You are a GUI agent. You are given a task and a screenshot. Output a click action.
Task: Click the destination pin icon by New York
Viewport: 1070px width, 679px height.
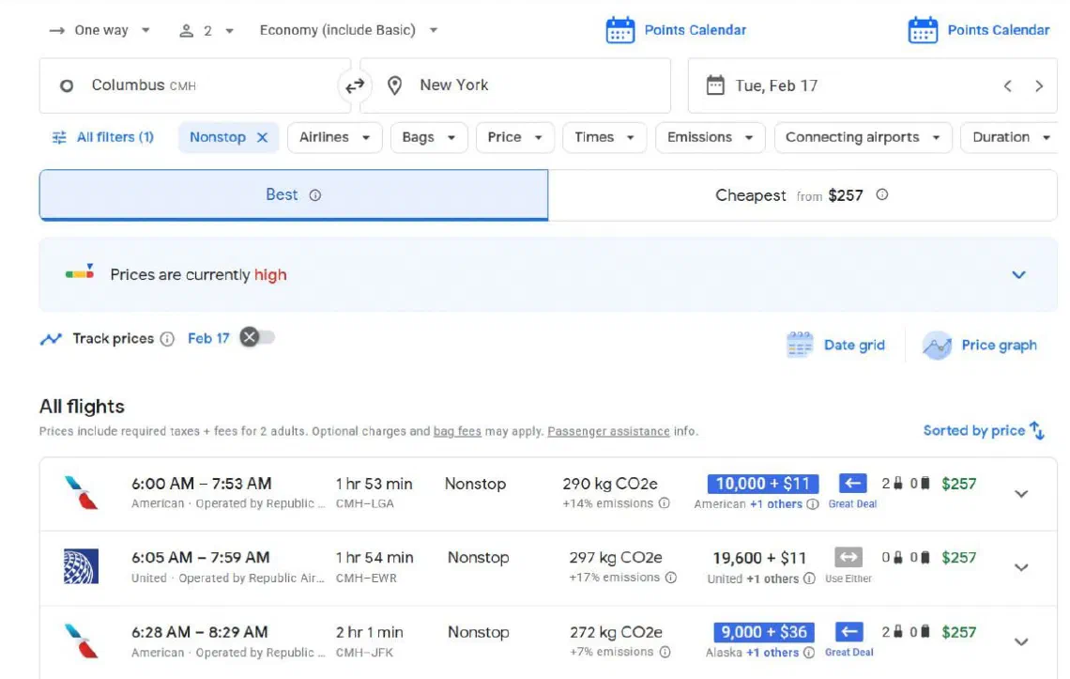pyautogui.click(x=394, y=85)
